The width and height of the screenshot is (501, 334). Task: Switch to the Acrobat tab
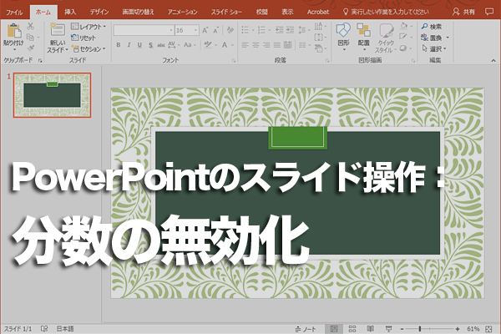click(318, 13)
